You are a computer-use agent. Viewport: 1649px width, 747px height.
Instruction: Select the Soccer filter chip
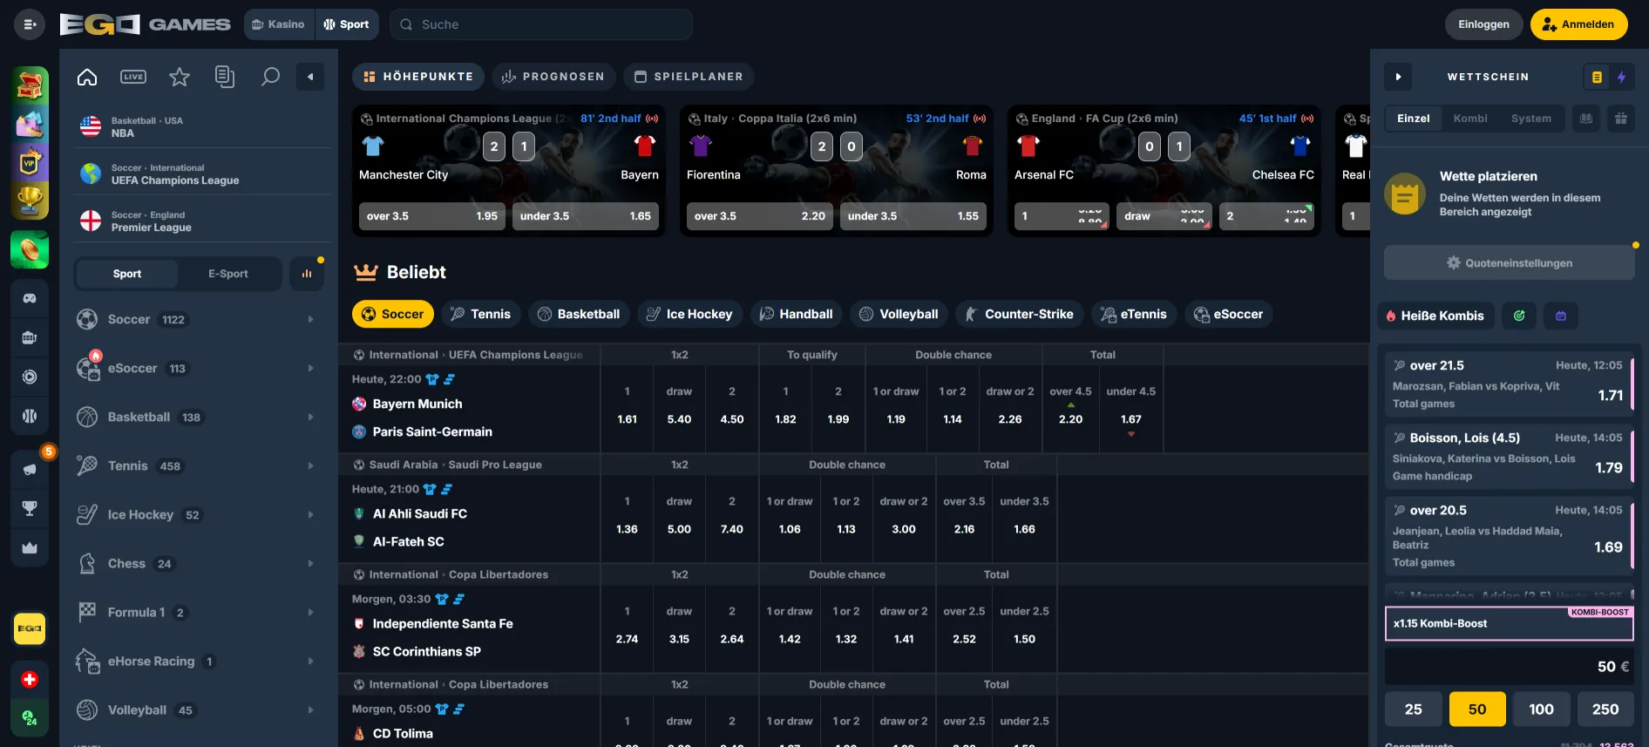tap(393, 314)
